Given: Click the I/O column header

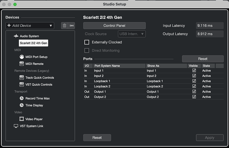Looking at the screenshot, I should coord(88,66).
